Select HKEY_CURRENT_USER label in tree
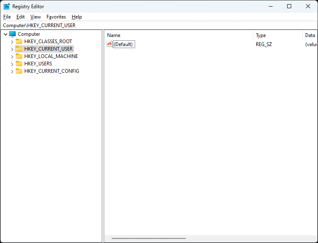Viewport: 318px width, 243px height. (49, 49)
